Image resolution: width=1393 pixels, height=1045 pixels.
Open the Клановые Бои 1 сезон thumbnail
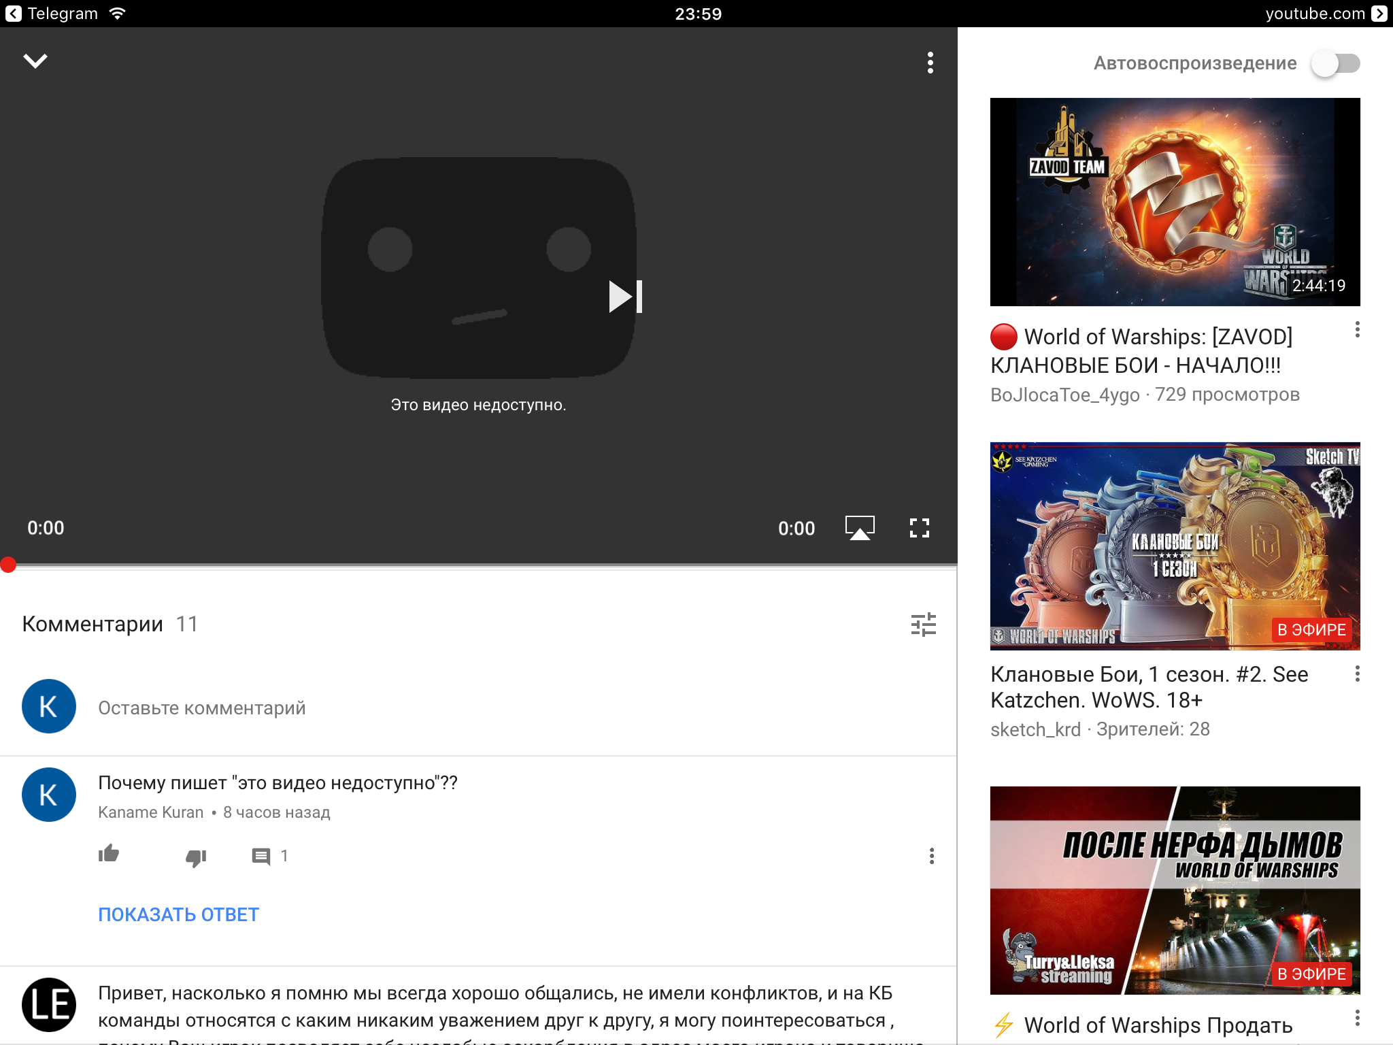coord(1175,546)
